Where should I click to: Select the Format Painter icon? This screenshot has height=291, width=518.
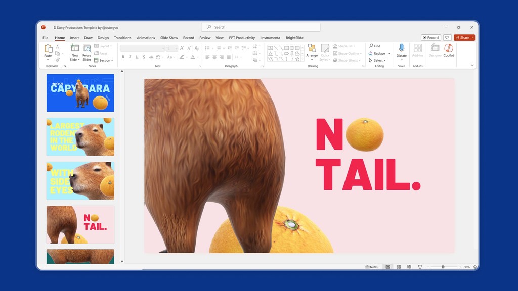(57, 60)
